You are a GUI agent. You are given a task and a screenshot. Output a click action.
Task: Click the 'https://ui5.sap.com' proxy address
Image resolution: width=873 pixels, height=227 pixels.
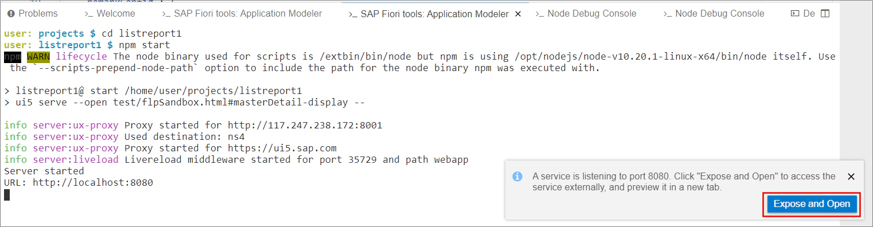(282, 148)
